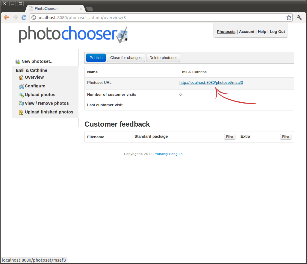Click the New photoset icon in sidebar
This screenshot has height=264, width=307.
pos(18,62)
